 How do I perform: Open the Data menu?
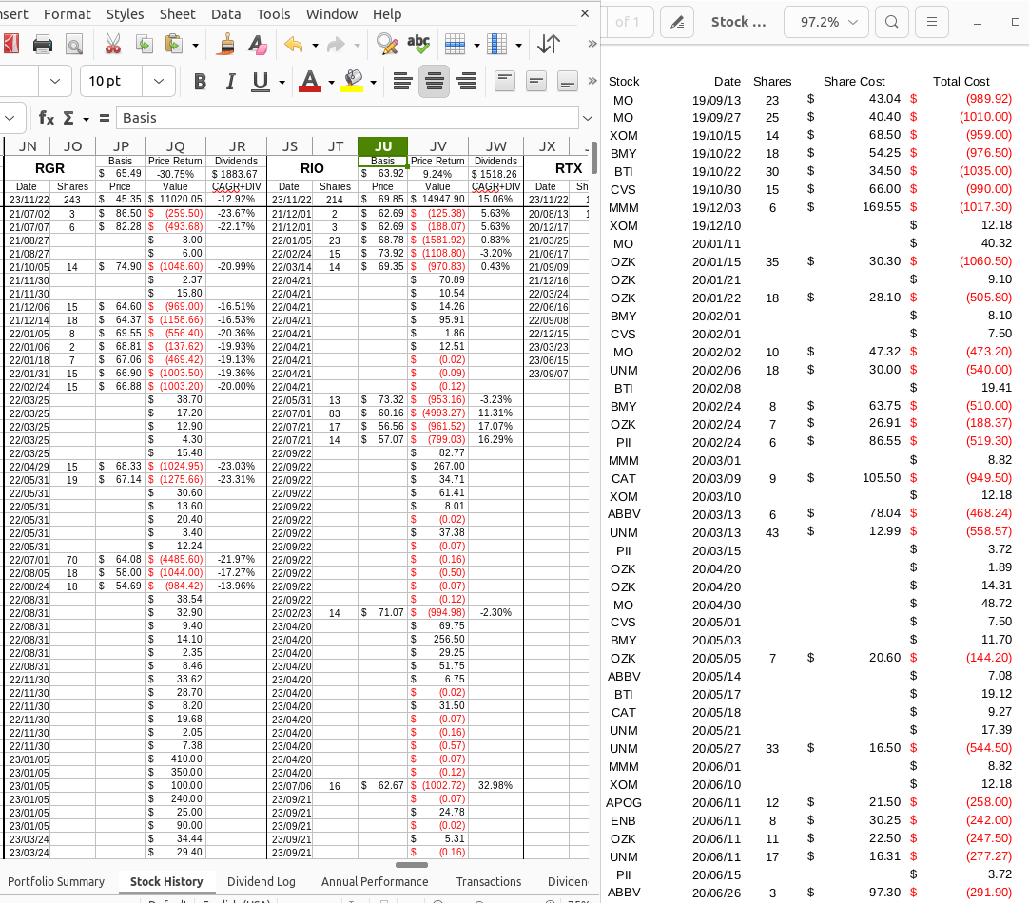tap(225, 13)
